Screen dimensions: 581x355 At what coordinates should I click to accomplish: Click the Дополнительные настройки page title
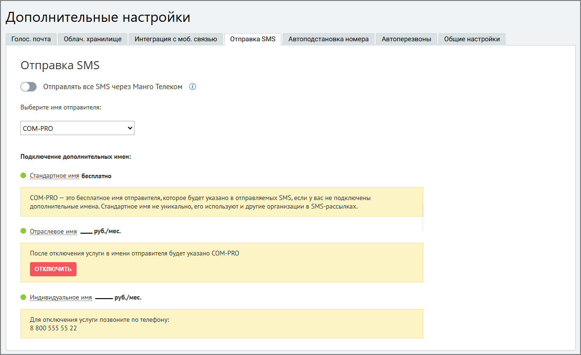(x=98, y=18)
